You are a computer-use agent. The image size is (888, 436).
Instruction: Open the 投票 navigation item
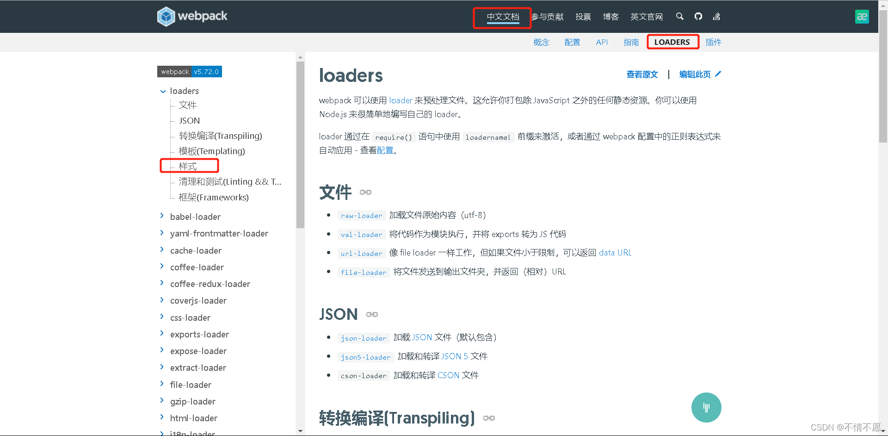(583, 17)
